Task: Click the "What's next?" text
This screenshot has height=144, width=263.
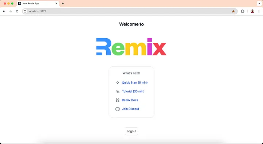Action: (131, 73)
